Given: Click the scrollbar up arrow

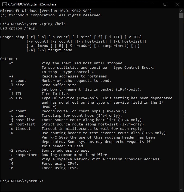Looking at the screenshot, I should click(182, 11).
